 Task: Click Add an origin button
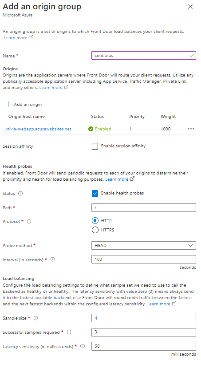click(x=24, y=104)
